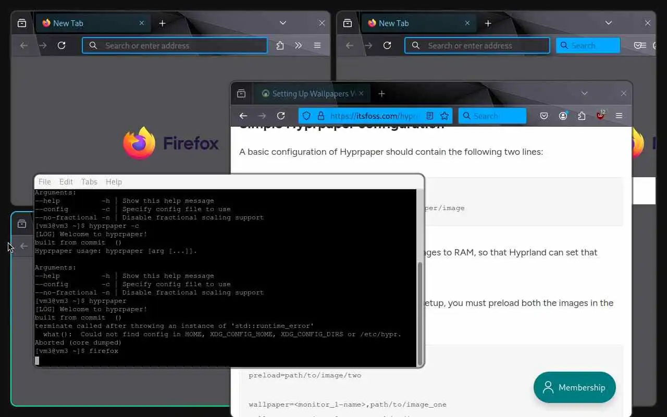Open terminal Edit menu
Viewport: 667px width, 417px height.
pos(66,181)
